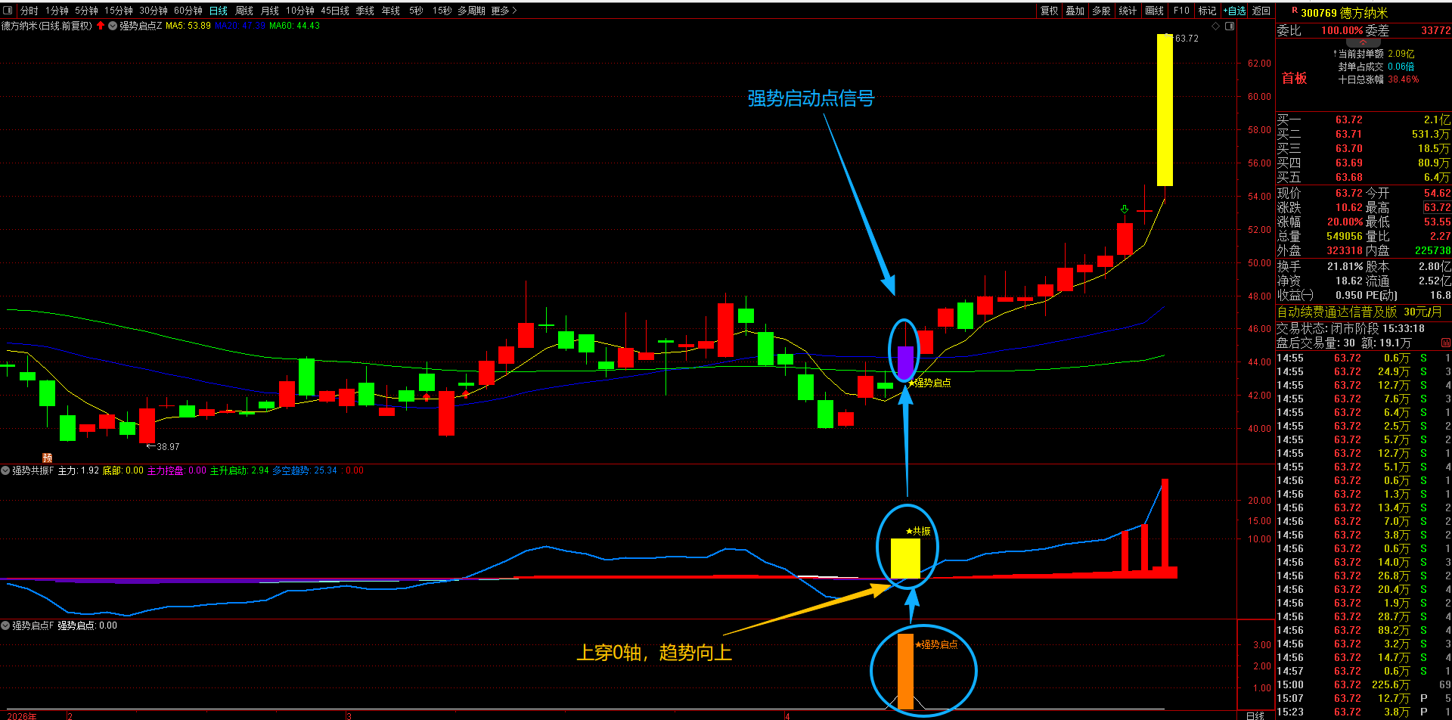Click the diamond marker icon above the chart
This screenshot has width=1452, height=720.
pos(1216,26)
